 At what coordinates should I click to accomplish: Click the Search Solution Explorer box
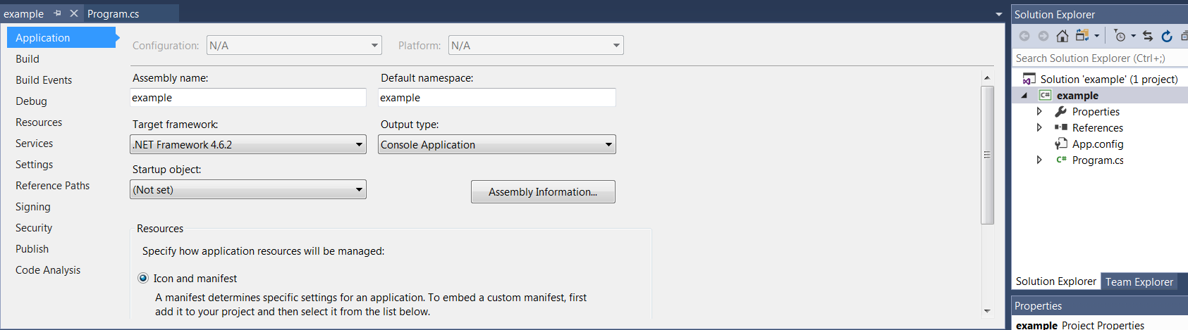[x=1100, y=58]
